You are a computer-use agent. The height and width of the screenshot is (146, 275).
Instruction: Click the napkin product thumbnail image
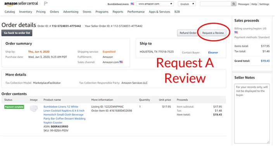[x=34, y=109]
